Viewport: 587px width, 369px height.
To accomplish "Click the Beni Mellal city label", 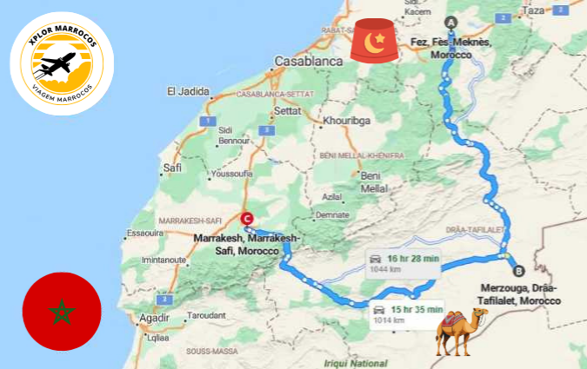I will (x=371, y=182).
